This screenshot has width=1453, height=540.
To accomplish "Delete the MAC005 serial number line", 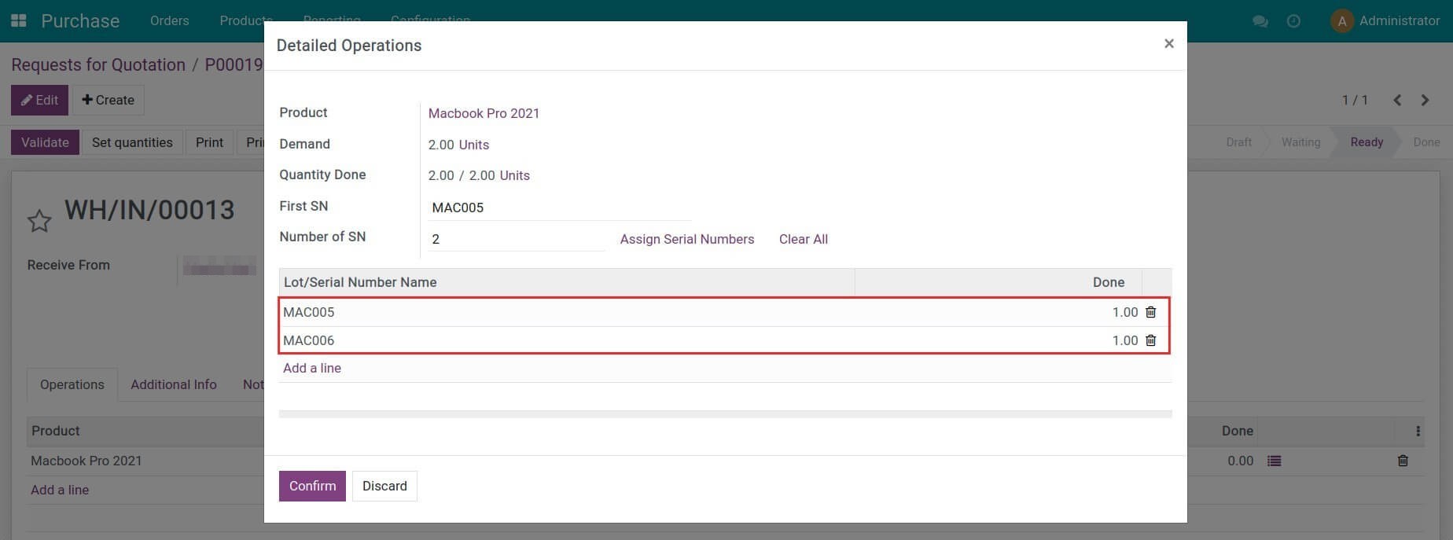I will click(1150, 312).
